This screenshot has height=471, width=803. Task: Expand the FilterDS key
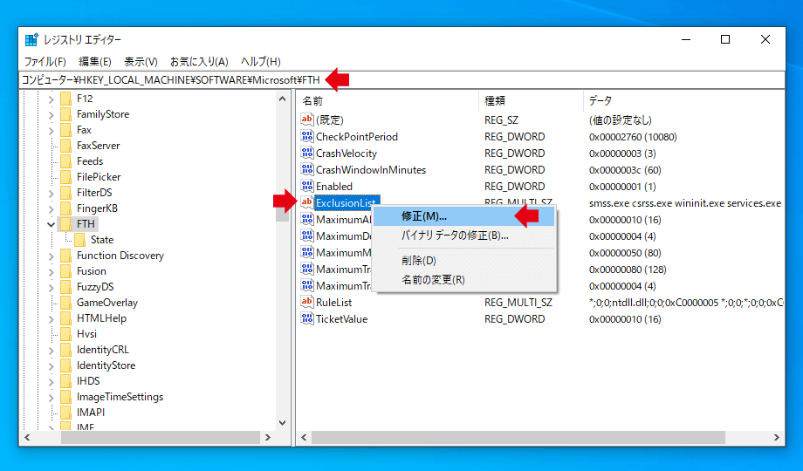(51, 193)
